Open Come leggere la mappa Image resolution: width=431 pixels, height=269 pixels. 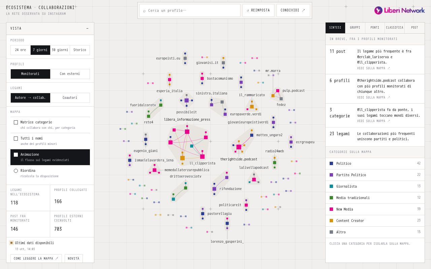[x=36, y=259]
